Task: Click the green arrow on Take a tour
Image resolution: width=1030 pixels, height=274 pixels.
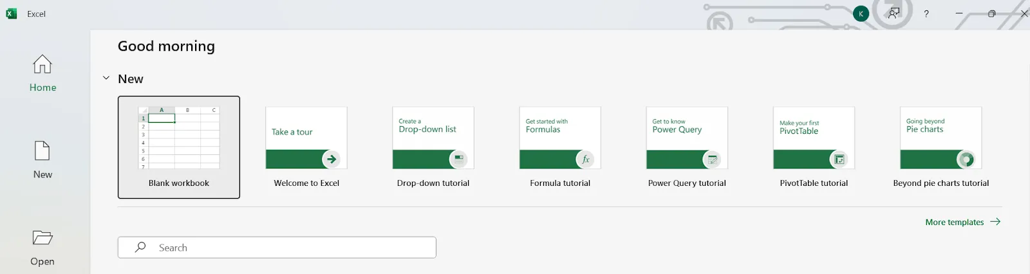Action: tap(331, 159)
